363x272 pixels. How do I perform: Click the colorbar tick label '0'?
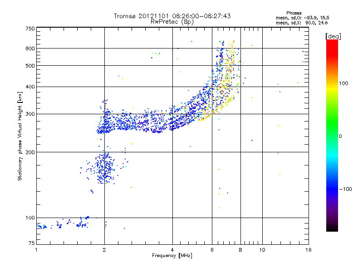coord(340,136)
